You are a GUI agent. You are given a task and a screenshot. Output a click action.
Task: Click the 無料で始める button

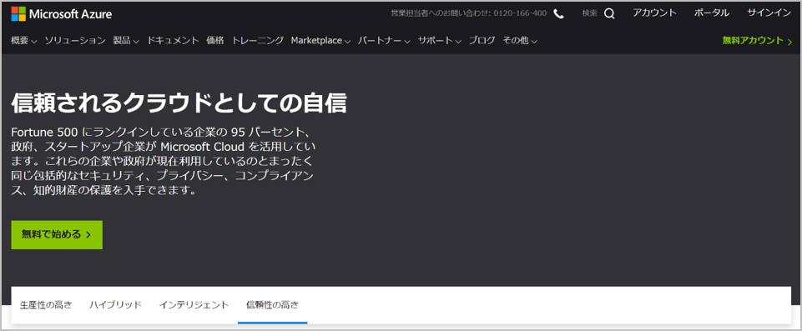point(57,235)
